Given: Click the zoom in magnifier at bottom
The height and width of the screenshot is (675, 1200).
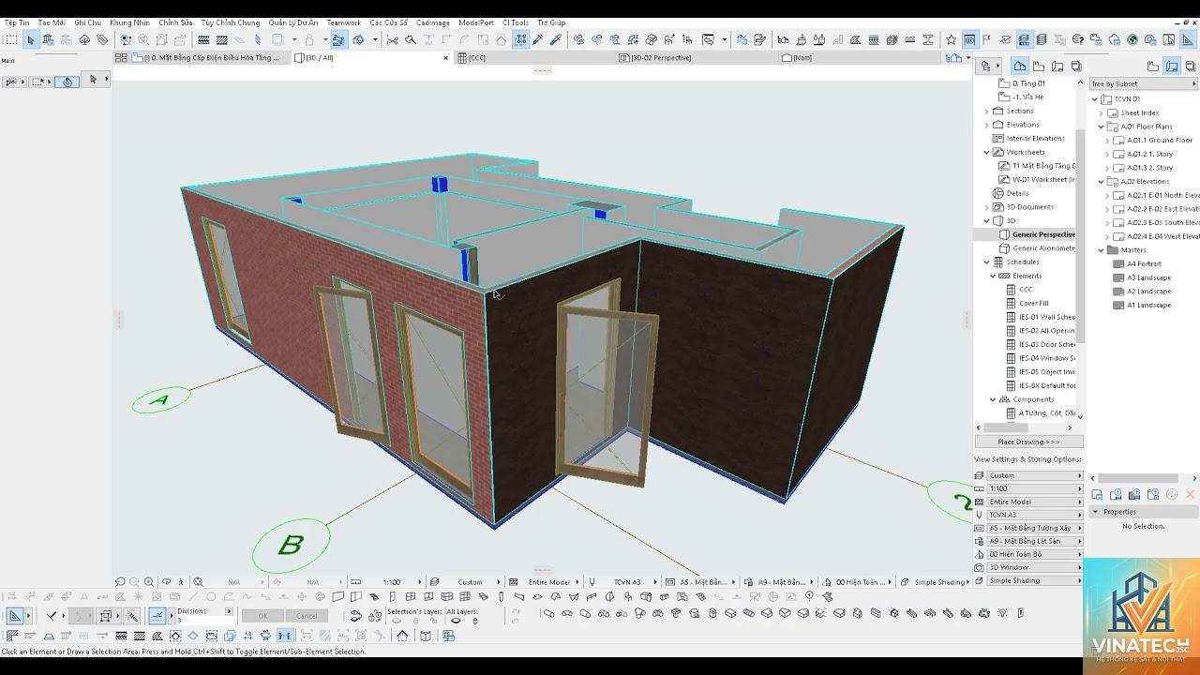Looking at the screenshot, I should (149, 582).
